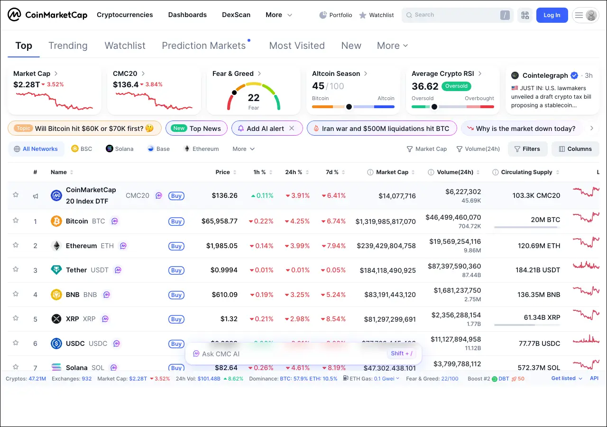Screen dimensions: 607x427
Task: Click the BNB coin logo
Action: click(x=56, y=295)
